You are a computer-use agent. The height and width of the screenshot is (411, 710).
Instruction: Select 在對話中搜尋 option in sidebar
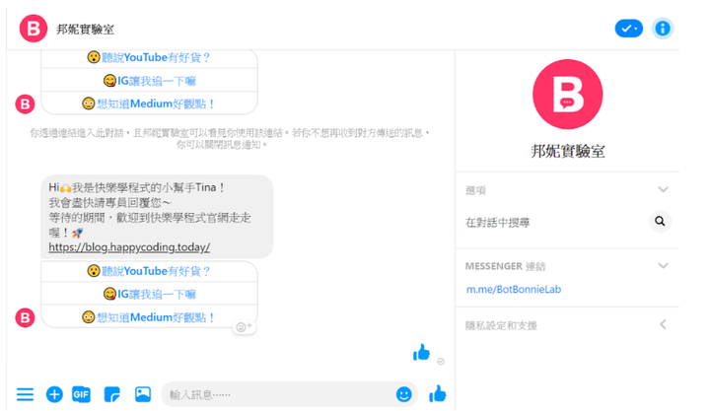pos(497,223)
